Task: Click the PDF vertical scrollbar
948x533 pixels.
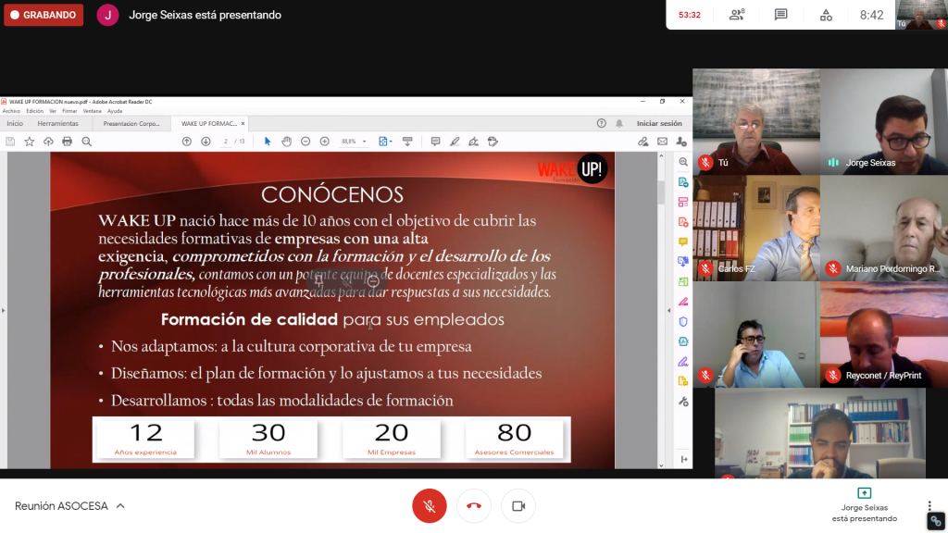Action: pos(661,311)
